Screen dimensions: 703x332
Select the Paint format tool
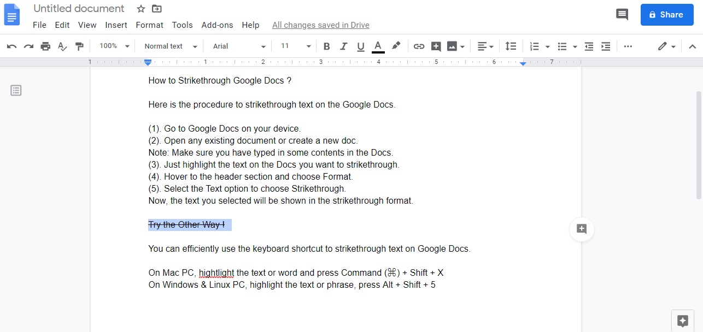pos(79,46)
